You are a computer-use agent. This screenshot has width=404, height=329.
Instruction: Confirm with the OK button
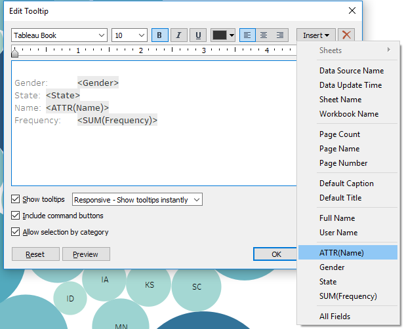tap(275, 254)
